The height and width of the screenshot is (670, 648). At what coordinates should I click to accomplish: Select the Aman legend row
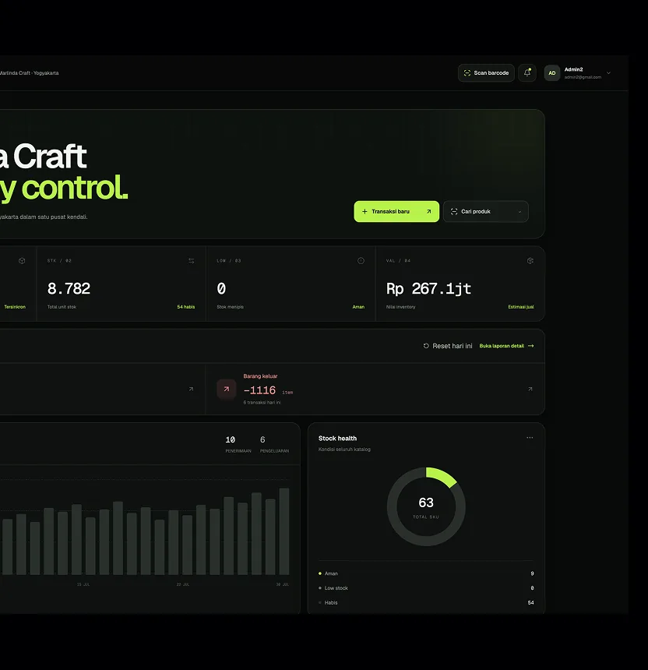426,573
